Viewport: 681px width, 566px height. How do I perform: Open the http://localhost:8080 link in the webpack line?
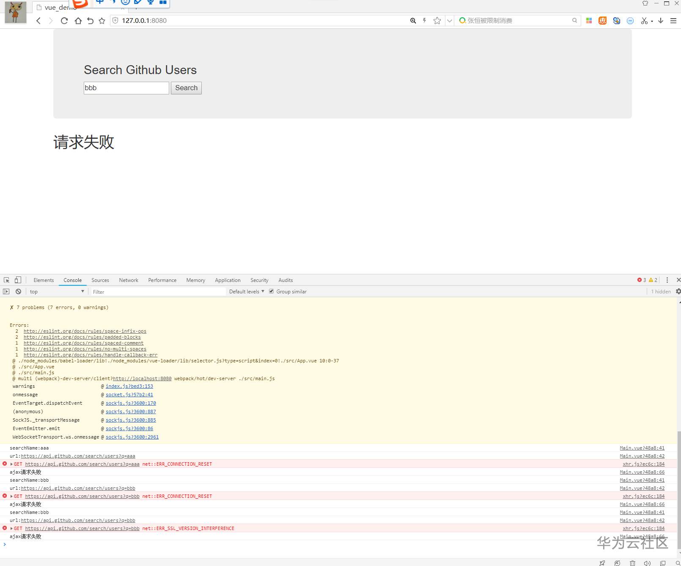[x=142, y=379]
